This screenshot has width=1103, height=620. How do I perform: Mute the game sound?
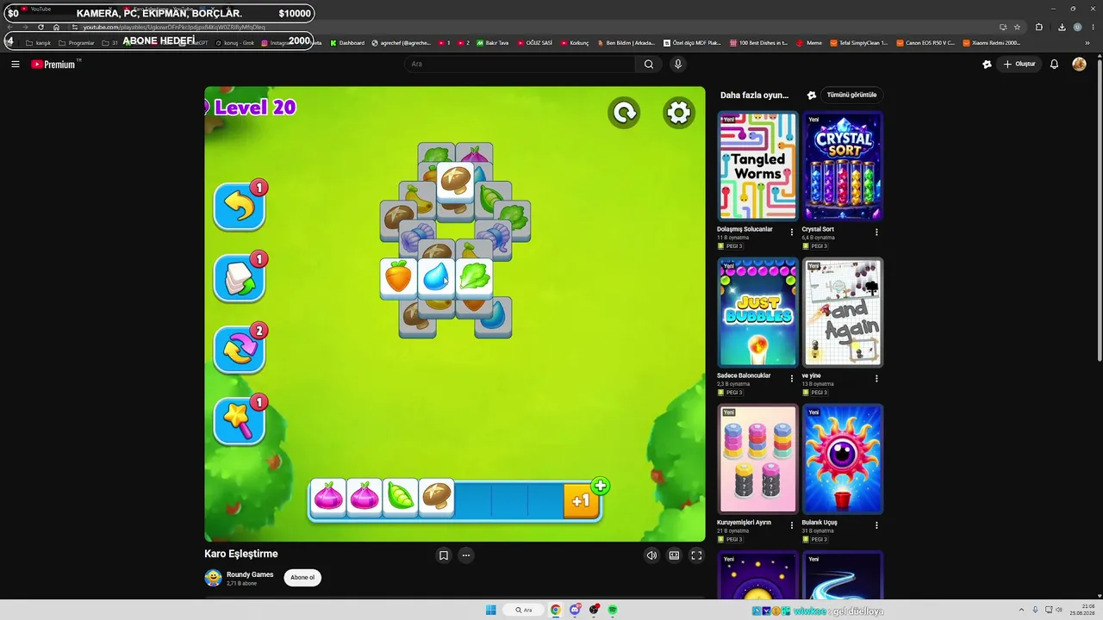click(651, 555)
